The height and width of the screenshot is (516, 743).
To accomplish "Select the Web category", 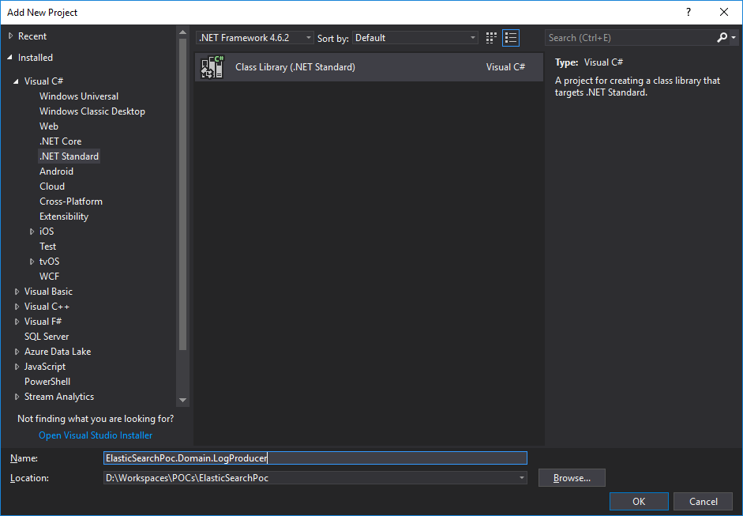I will pos(49,126).
